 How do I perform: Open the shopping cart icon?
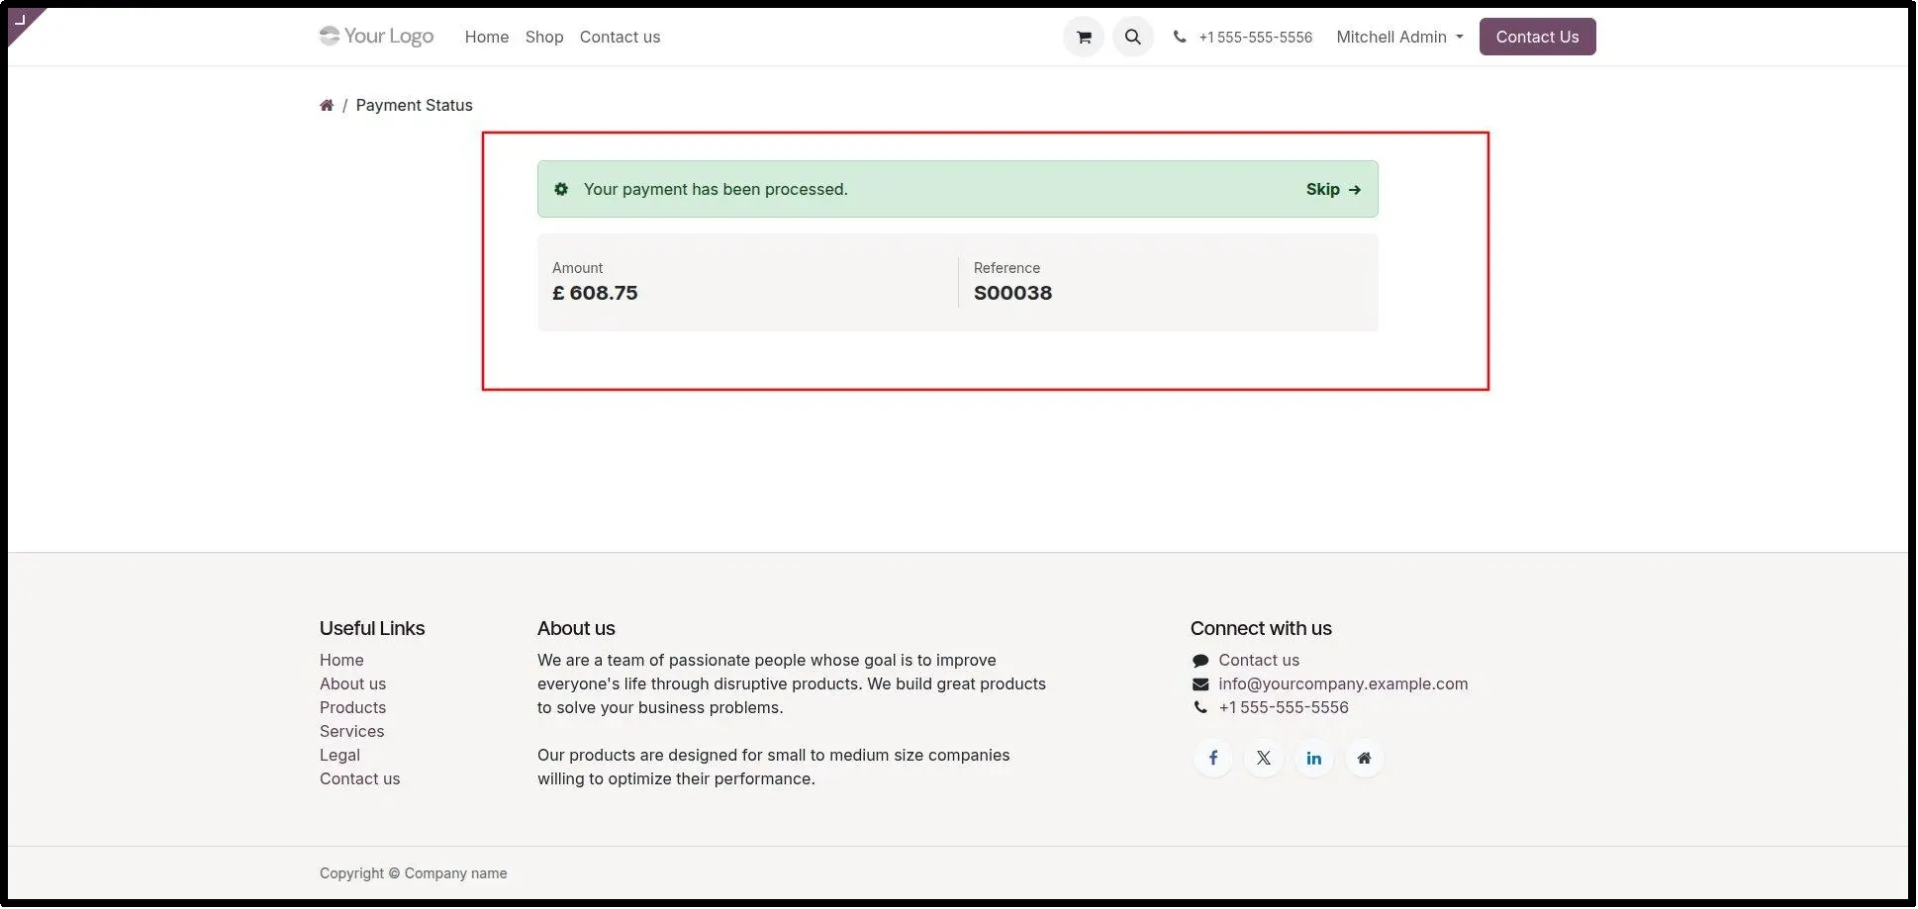[1084, 38]
